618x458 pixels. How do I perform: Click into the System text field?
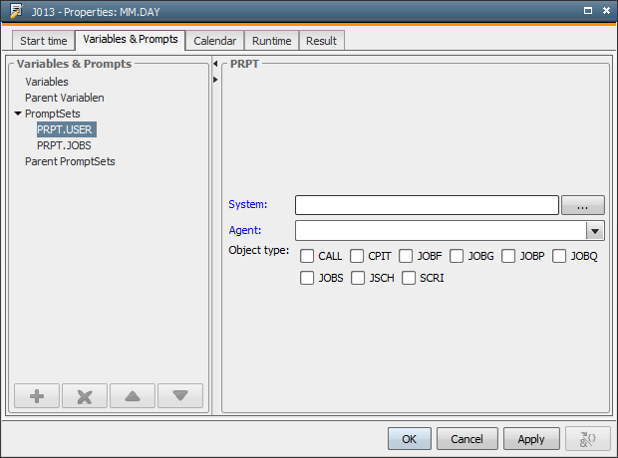(427, 204)
